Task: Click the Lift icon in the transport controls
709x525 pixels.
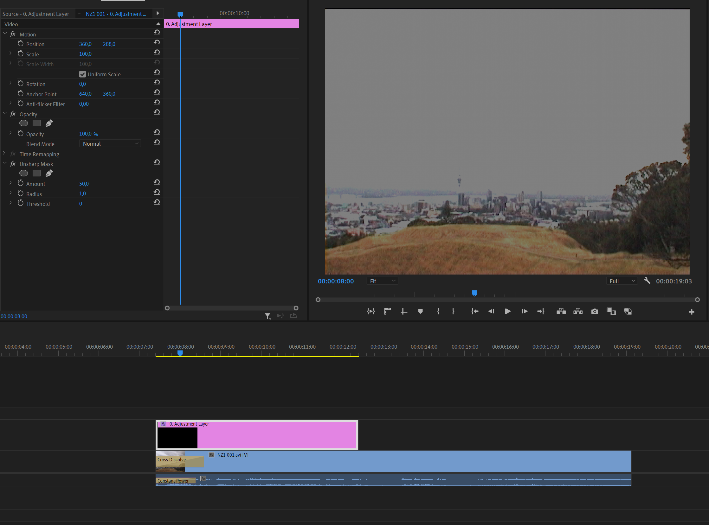Action: coord(561,312)
